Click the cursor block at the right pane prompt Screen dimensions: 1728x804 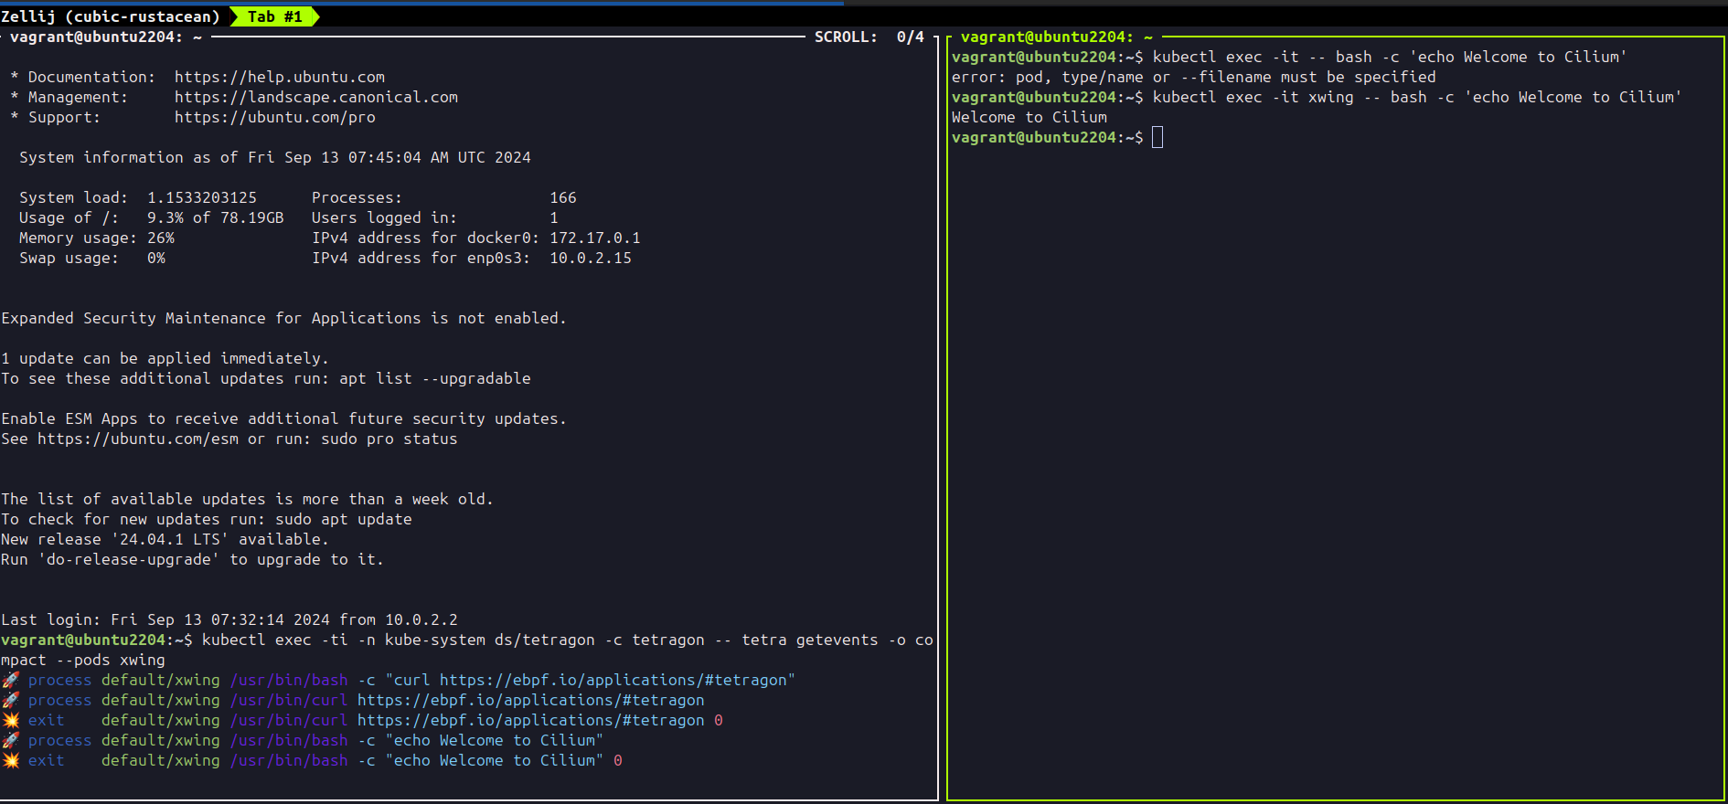point(1157,137)
